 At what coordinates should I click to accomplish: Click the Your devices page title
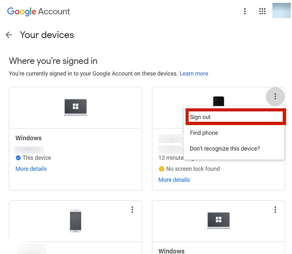(47, 35)
